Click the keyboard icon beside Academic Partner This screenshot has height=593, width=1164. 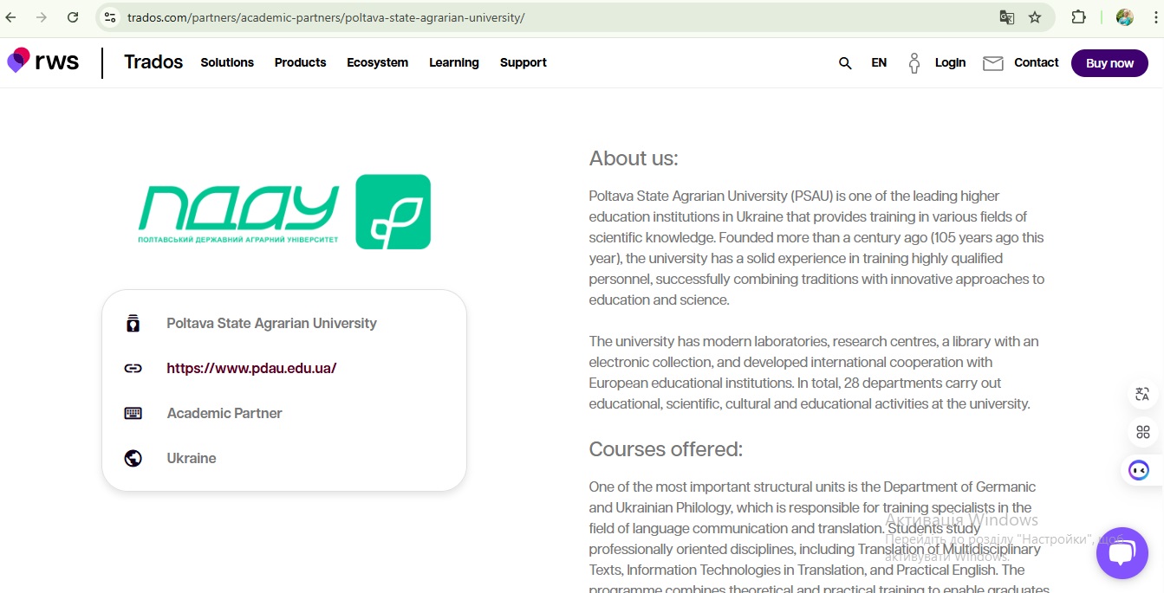(133, 413)
